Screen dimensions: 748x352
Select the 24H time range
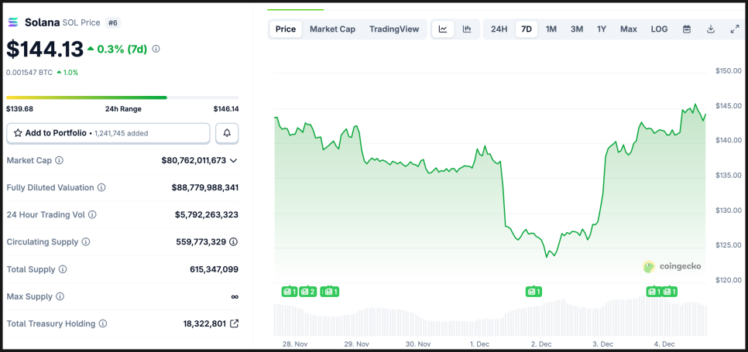point(499,29)
